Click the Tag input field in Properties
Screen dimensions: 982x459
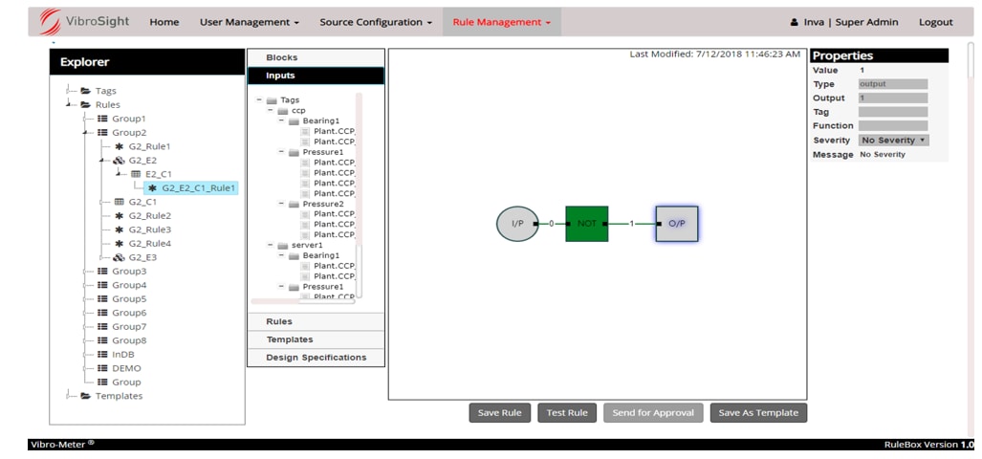[892, 112]
